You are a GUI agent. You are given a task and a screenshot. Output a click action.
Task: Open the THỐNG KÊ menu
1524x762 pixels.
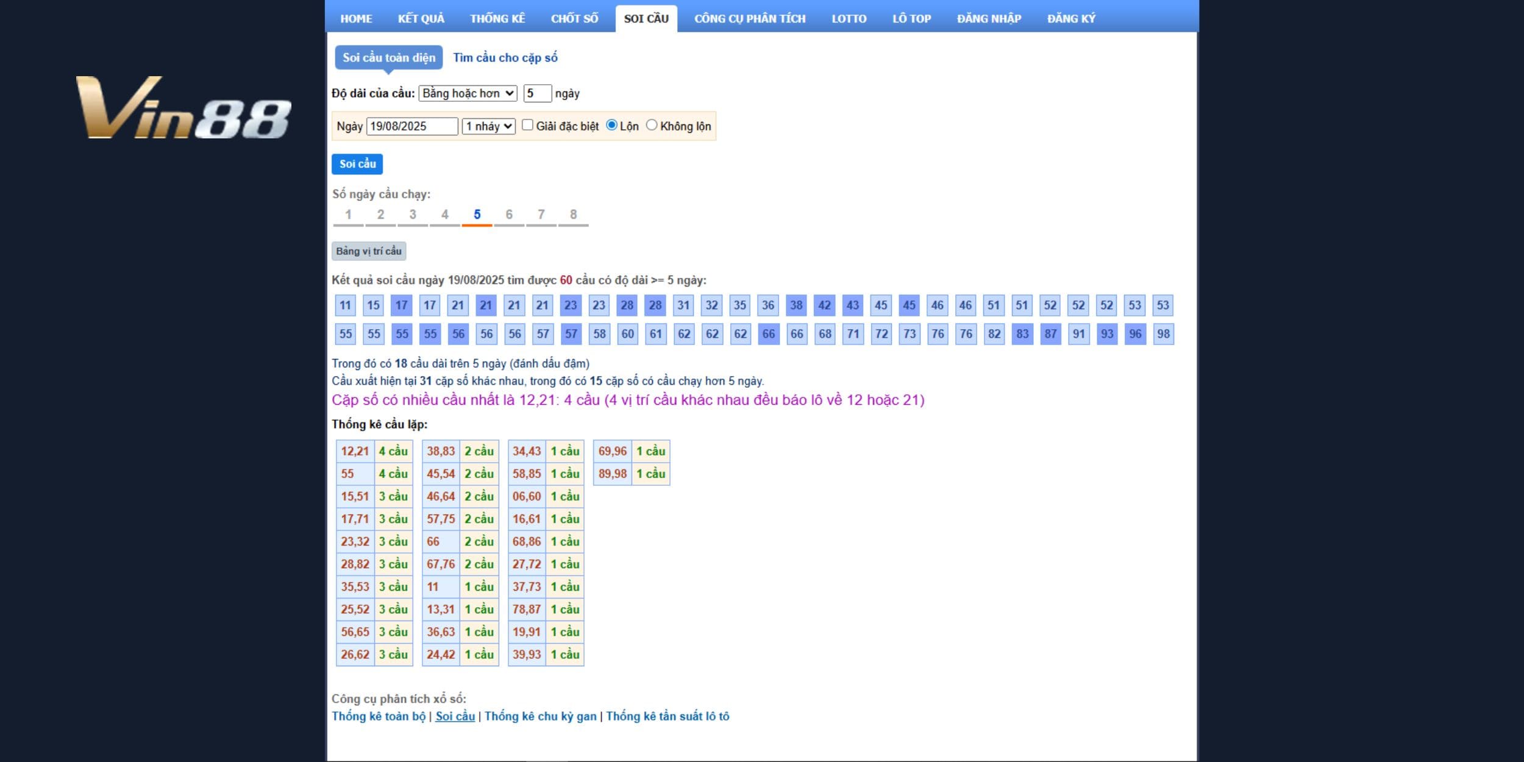tap(497, 18)
